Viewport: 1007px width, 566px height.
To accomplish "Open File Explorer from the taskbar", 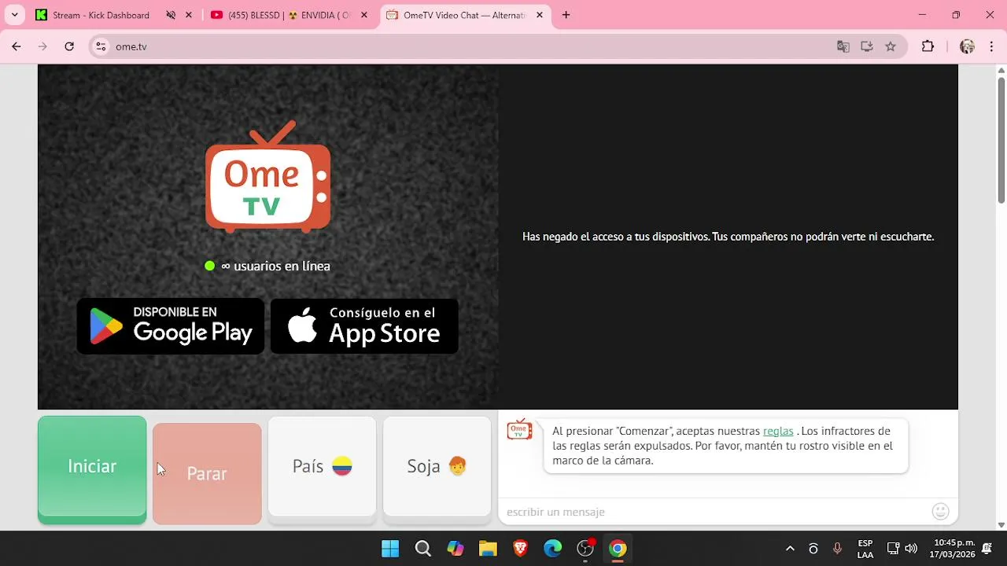I will (488, 549).
